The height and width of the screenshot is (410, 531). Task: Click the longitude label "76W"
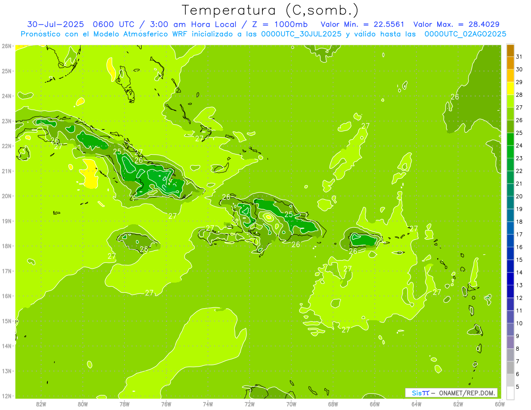166,403
